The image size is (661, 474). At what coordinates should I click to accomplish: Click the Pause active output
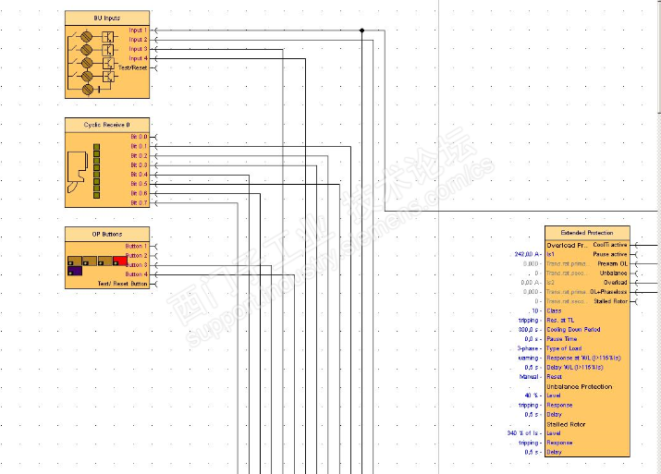[x=634, y=254]
